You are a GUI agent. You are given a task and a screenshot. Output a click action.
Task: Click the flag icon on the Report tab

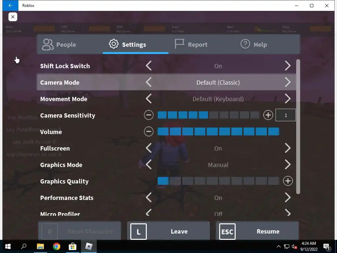click(x=179, y=44)
